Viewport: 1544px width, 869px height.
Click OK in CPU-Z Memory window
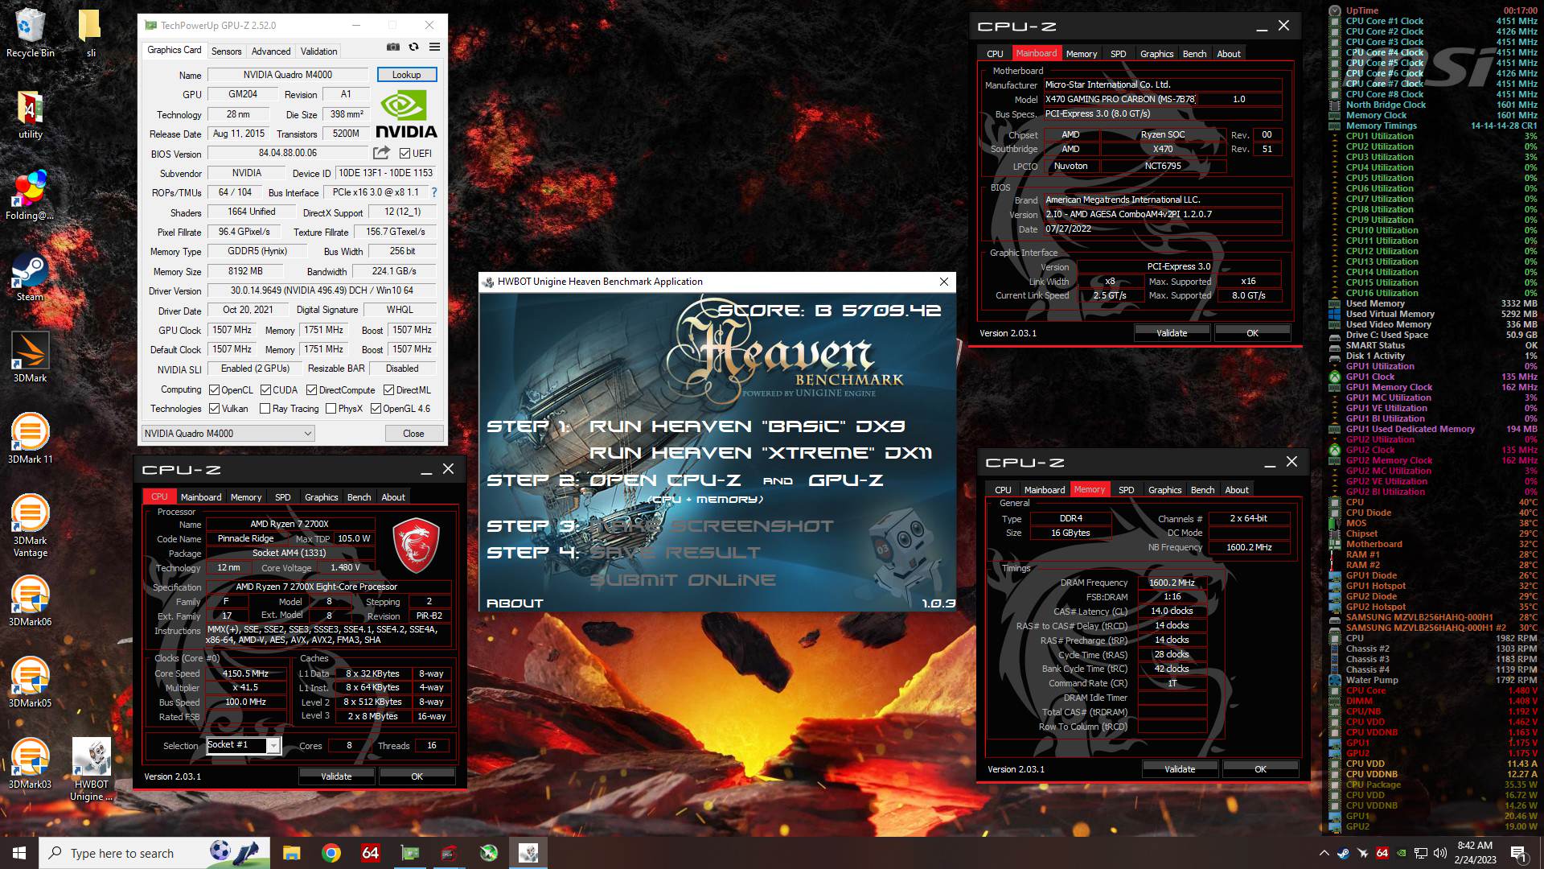point(1260,769)
